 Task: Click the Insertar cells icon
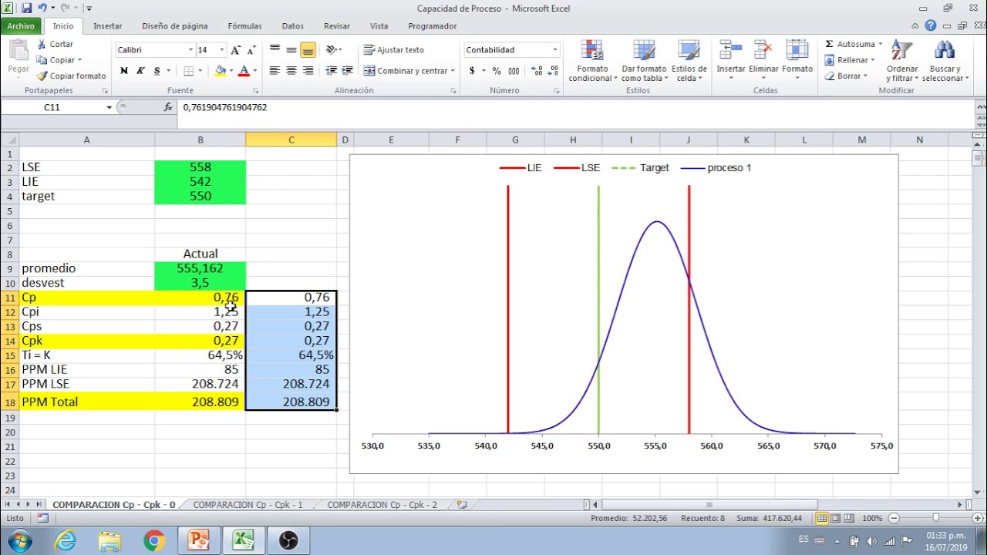(731, 51)
